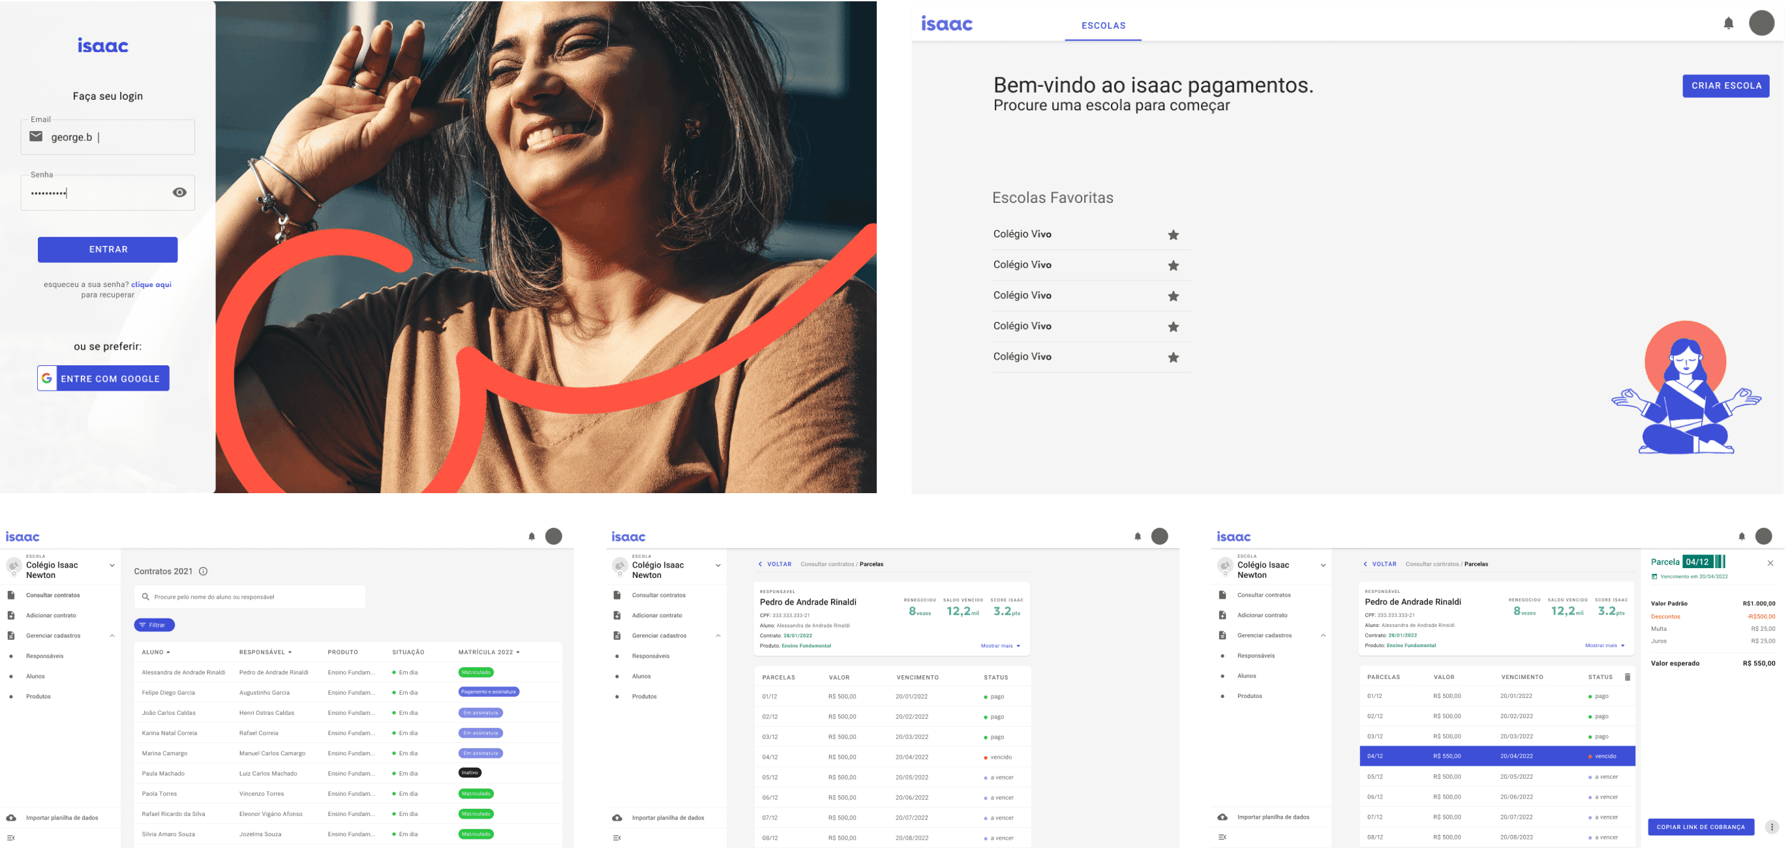Open the MATRÍCULA 2022 column dropdown
The width and height of the screenshot is (1790, 848).
[x=518, y=653]
